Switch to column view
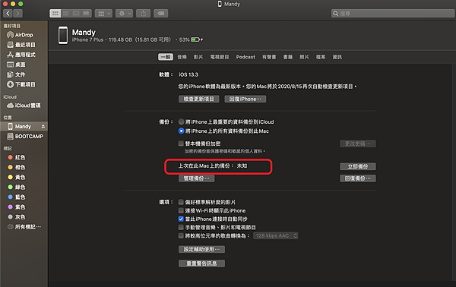The image size is (456, 287). [76, 14]
